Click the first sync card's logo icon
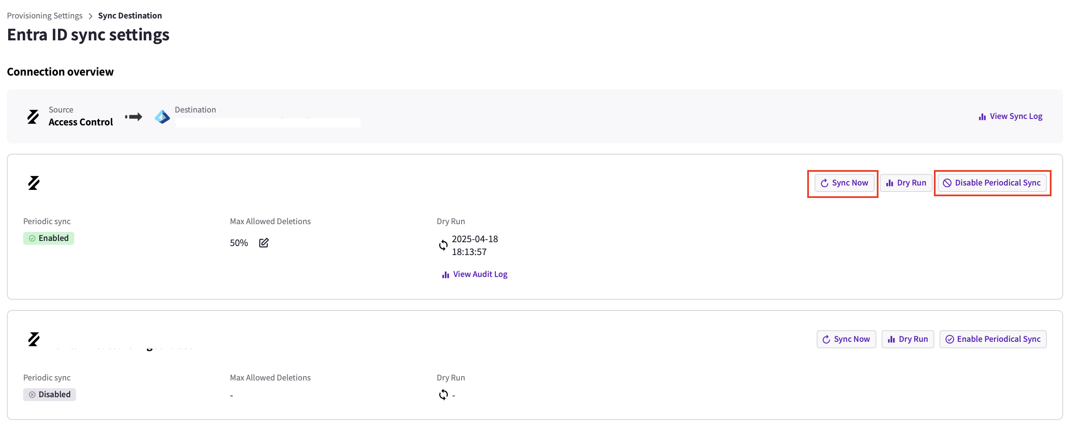 (x=33, y=183)
